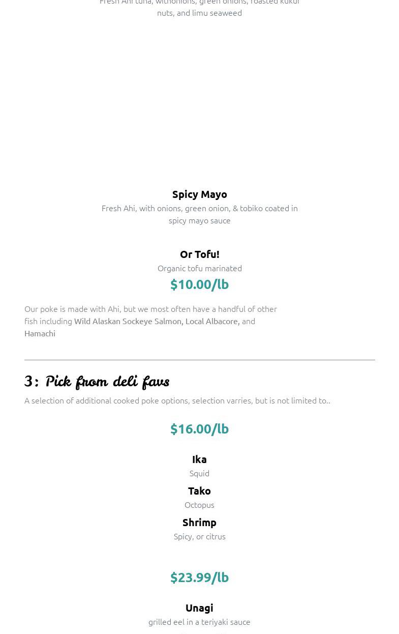Click the additional cooked poke options description
The height and width of the screenshot is (634, 399).
177,400
